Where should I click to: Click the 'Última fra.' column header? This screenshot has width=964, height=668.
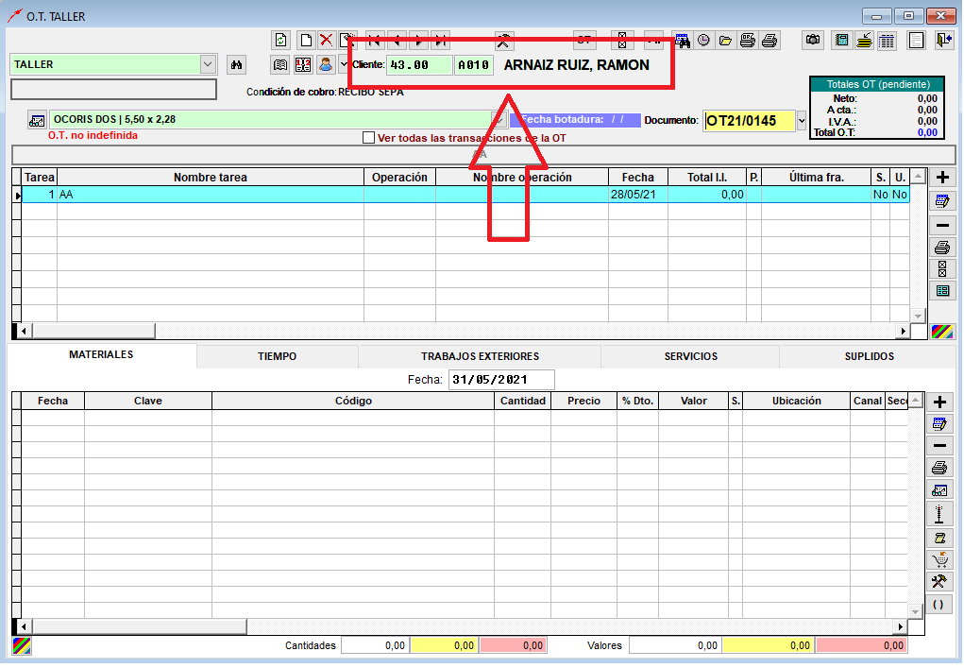(x=817, y=177)
